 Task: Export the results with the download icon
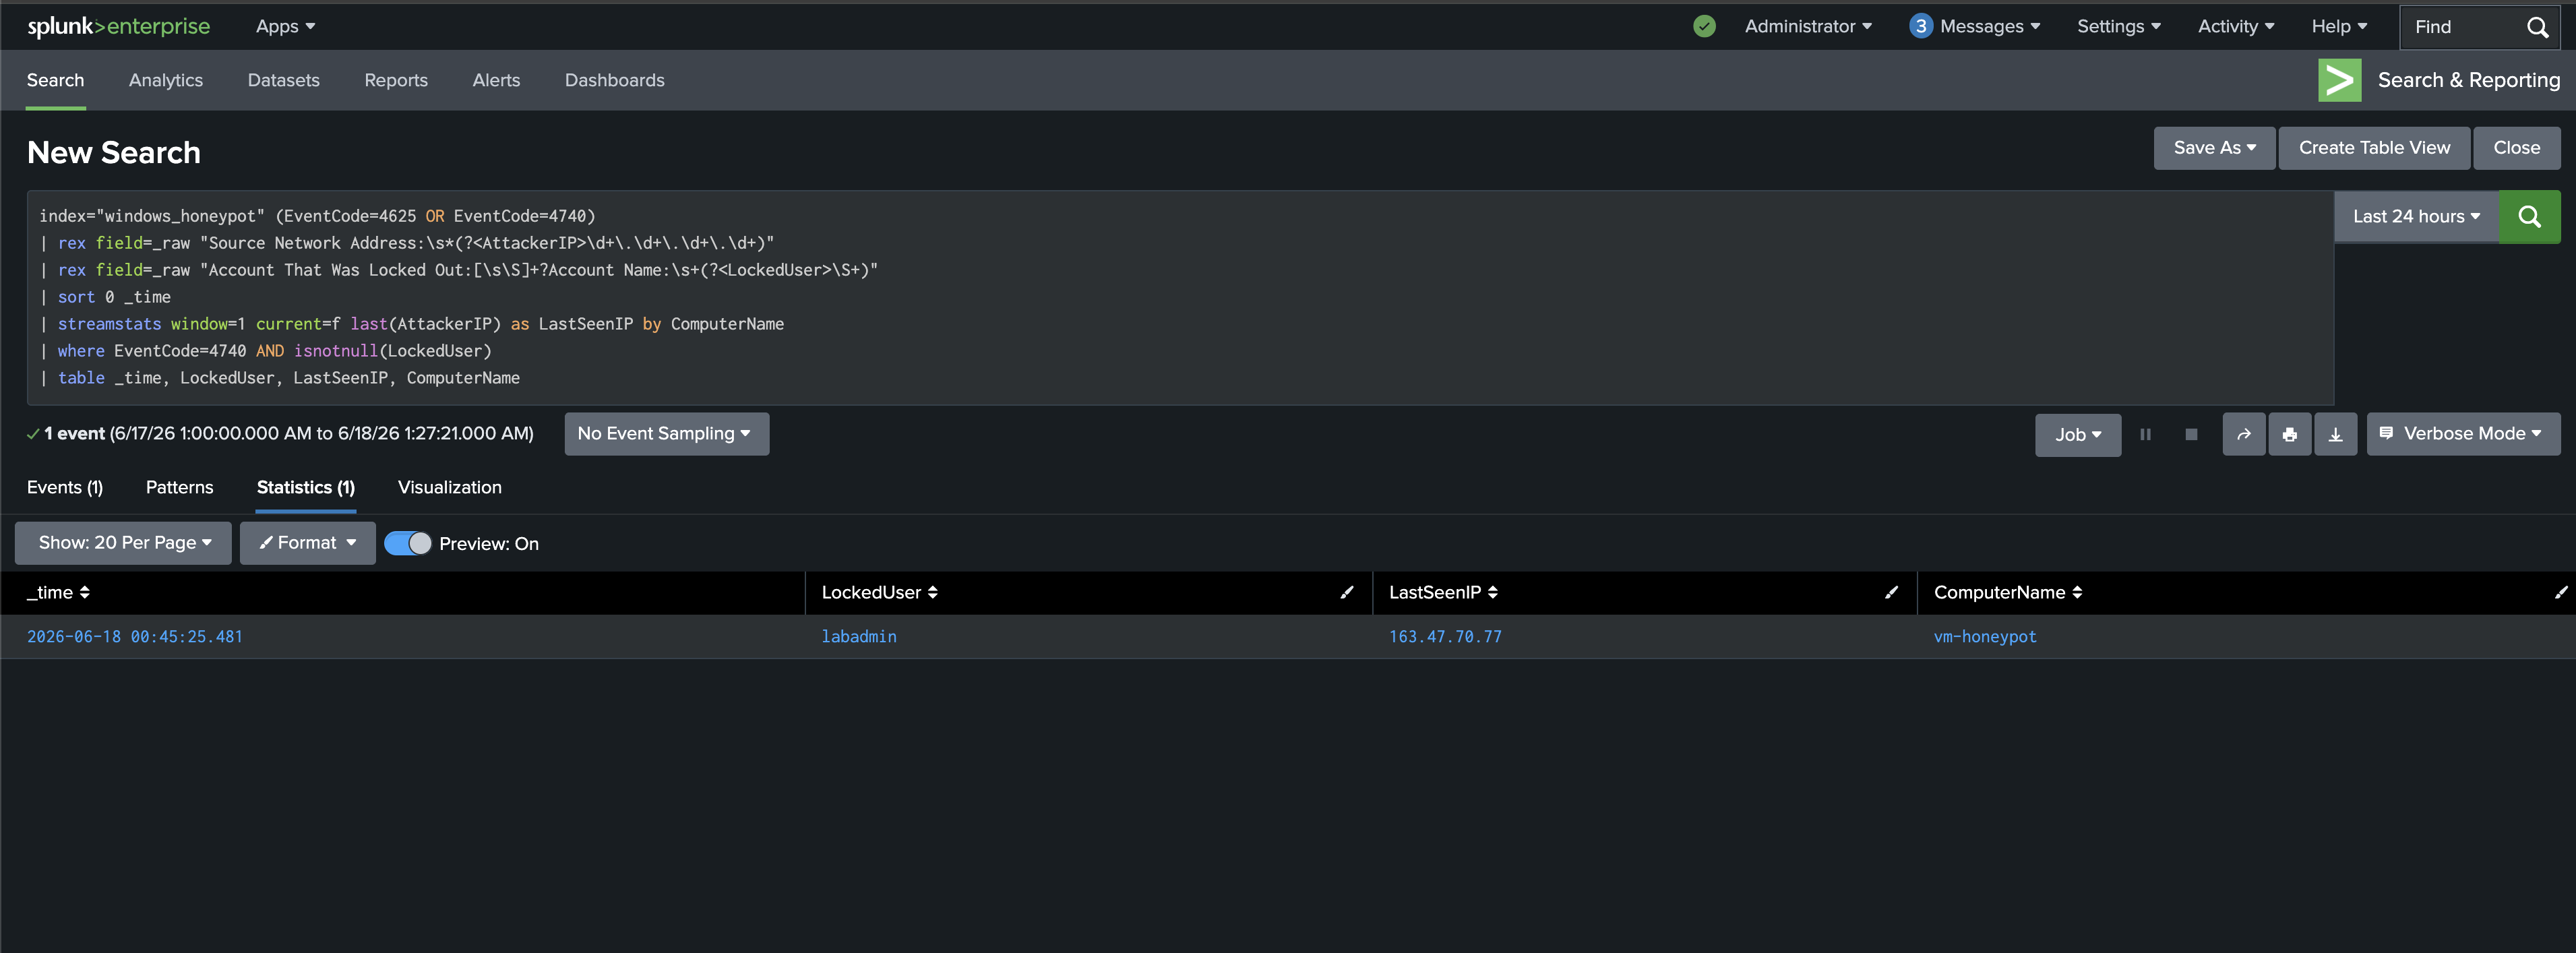tap(2335, 434)
